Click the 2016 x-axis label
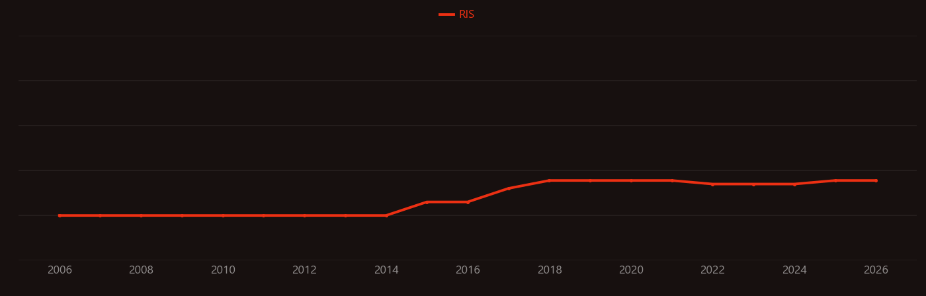Image resolution: width=926 pixels, height=296 pixels. 468,270
